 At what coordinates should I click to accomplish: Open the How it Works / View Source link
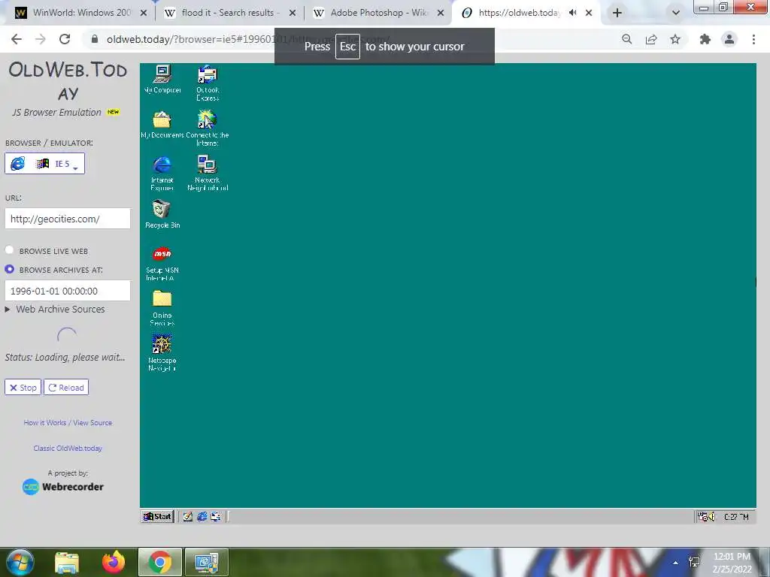[x=68, y=422]
